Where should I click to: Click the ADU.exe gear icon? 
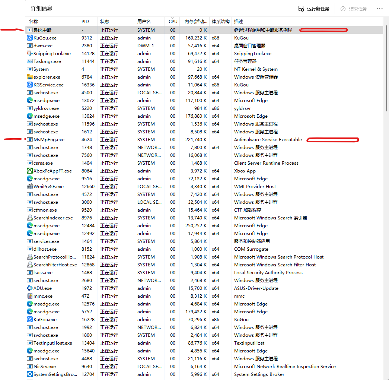tap(29, 288)
